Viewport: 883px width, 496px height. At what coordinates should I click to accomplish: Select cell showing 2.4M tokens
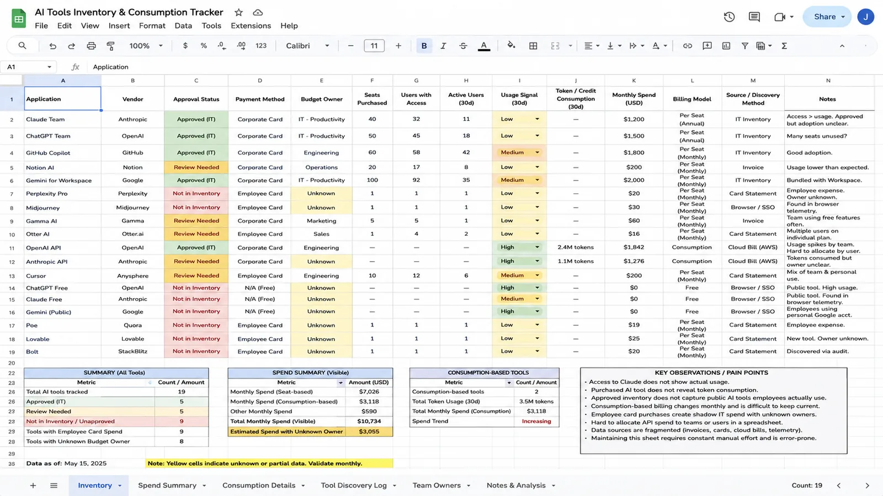click(x=576, y=247)
